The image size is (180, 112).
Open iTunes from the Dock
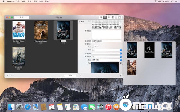[108, 107]
